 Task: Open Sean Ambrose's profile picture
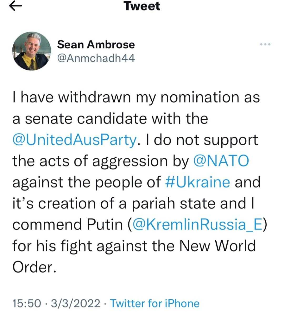click(x=32, y=51)
